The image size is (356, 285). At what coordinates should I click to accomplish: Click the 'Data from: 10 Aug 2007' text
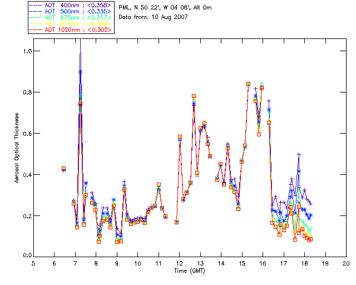153,17
